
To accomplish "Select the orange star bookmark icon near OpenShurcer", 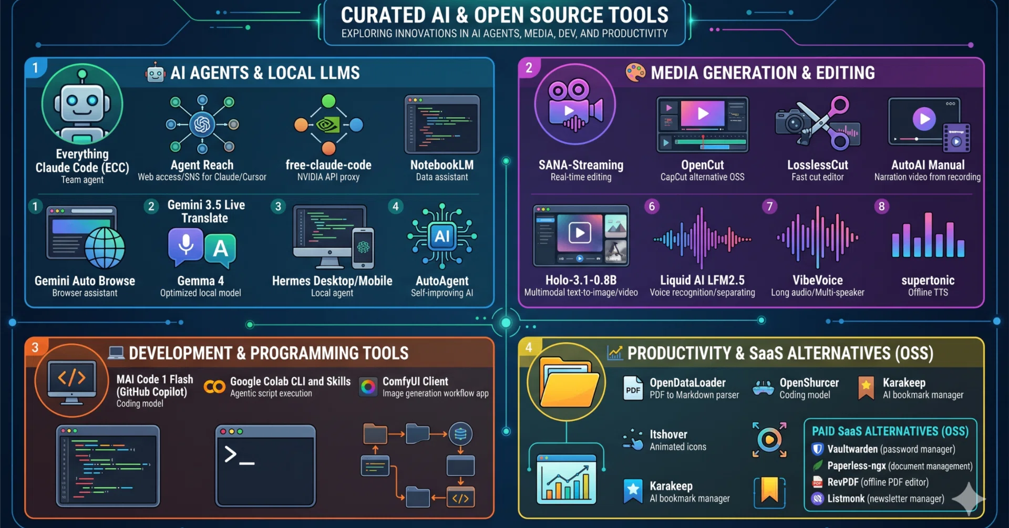I will (x=866, y=388).
